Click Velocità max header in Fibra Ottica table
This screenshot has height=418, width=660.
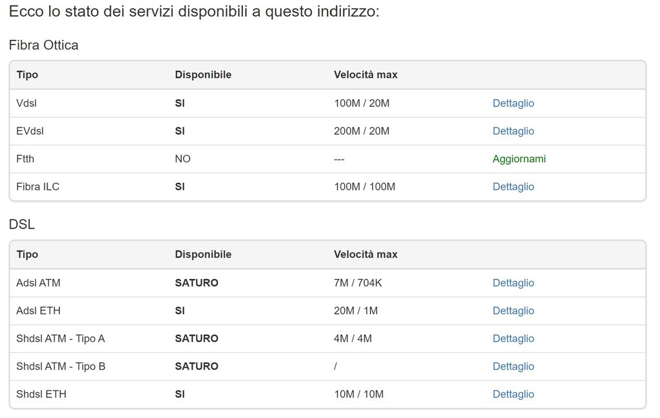coord(365,75)
